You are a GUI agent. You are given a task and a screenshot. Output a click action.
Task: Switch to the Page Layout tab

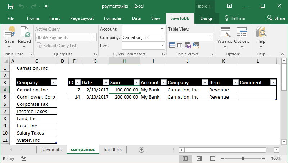[x=82, y=18]
